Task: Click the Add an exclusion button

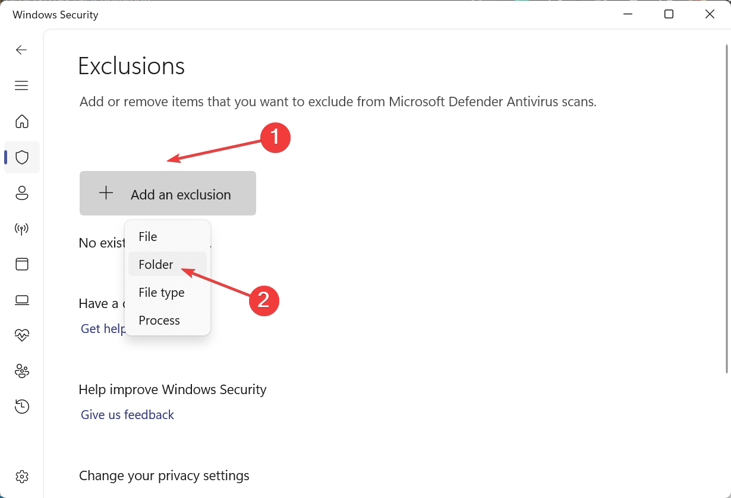Action: point(168,194)
